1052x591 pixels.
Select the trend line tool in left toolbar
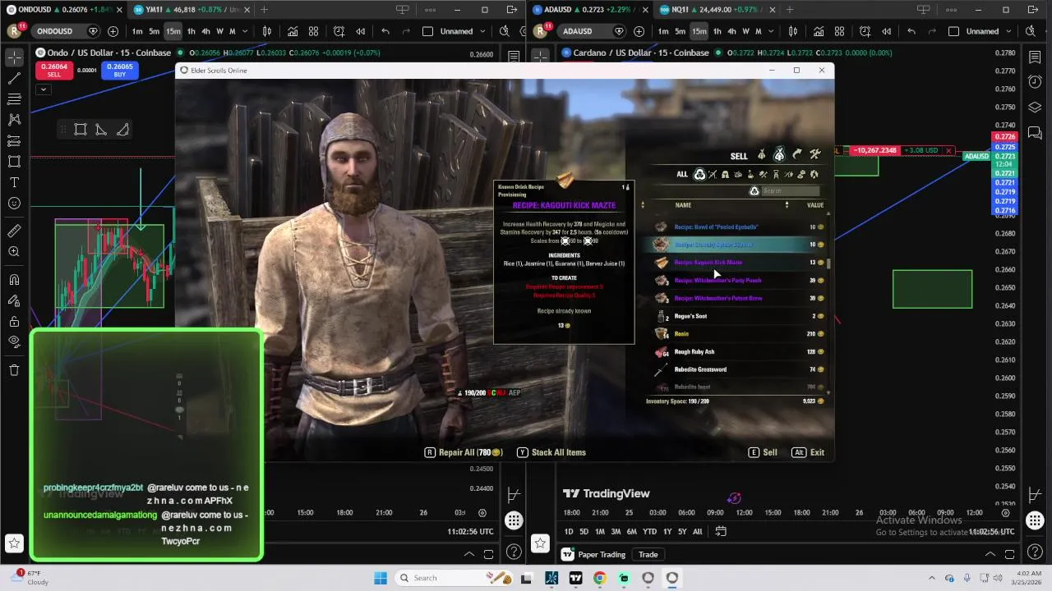coord(14,79)
